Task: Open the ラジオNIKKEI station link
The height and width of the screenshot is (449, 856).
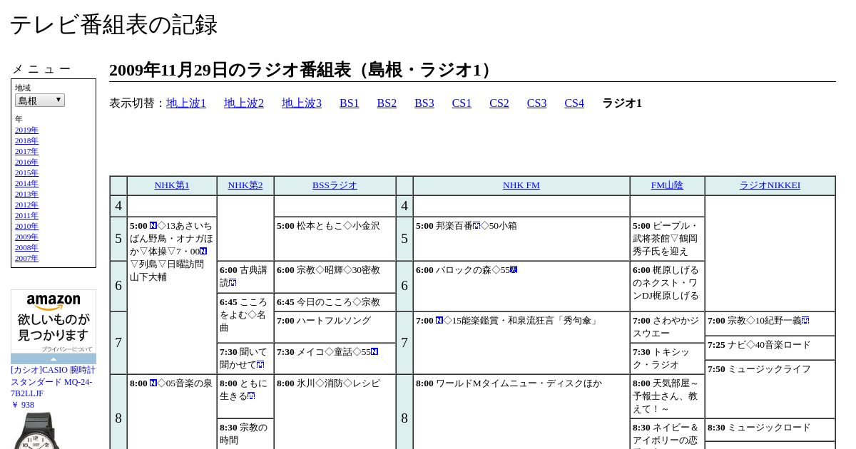Action: point(770,185)
